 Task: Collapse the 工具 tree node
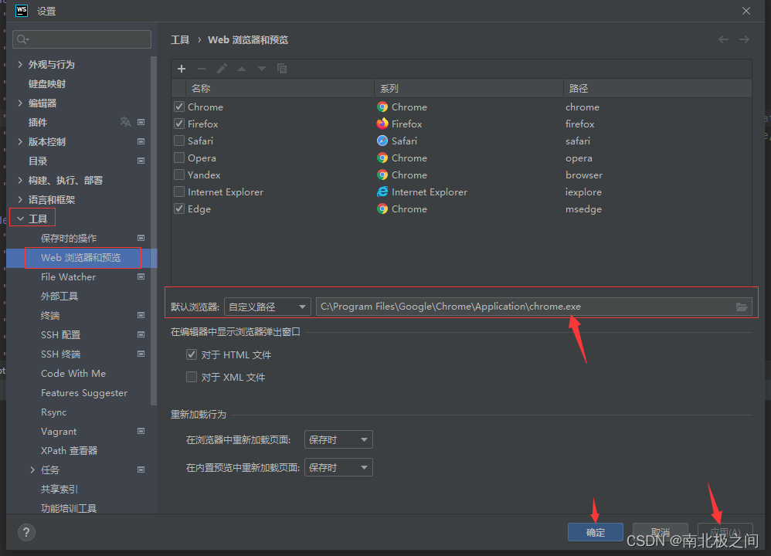[20, 219]
